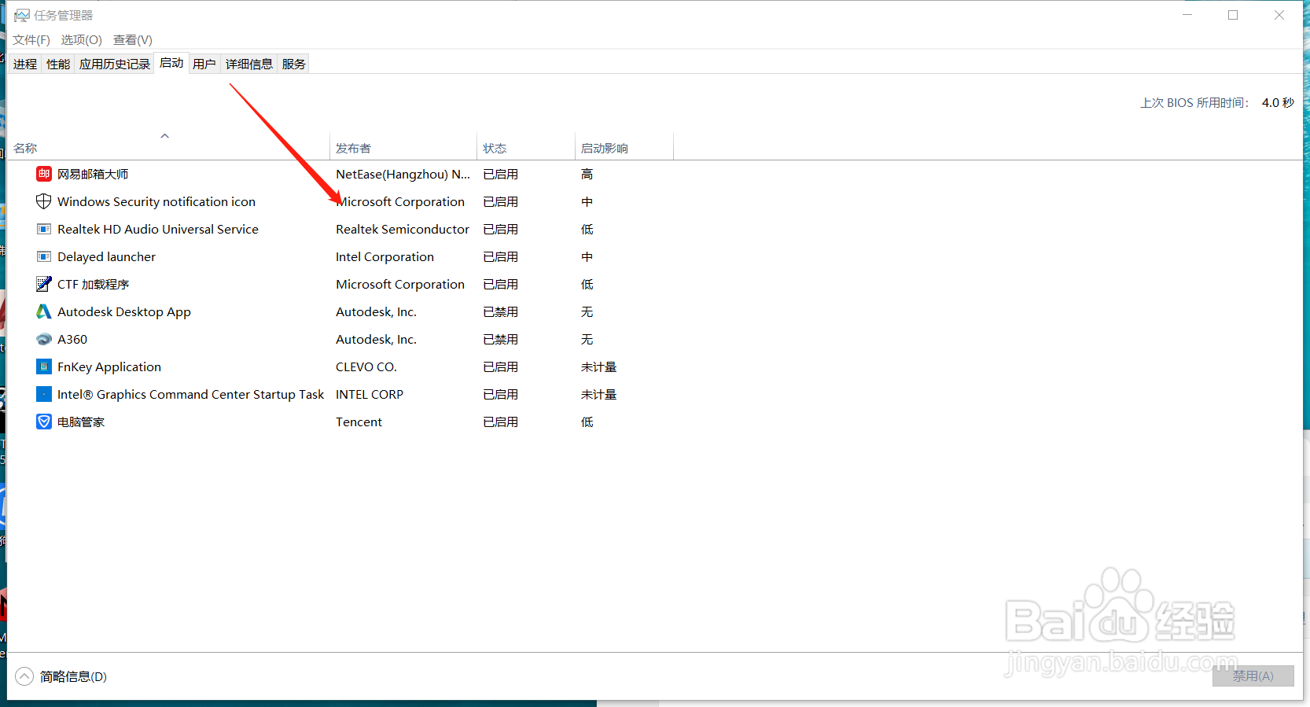Click the Delayed launcher icon
The height and width of the screenshot is (707, 1310).
[x=44, y=256]
